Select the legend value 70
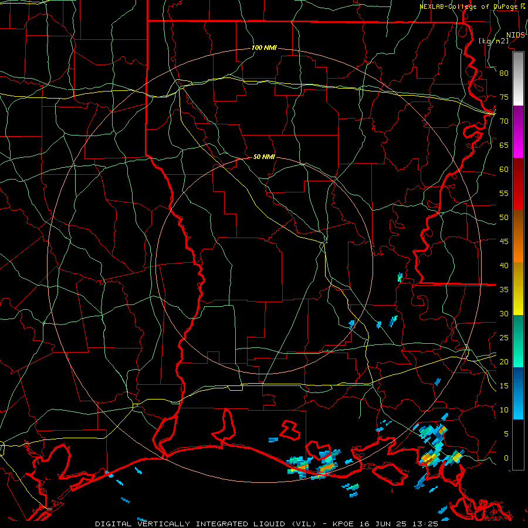Screen dimensions: 528x528 coord(504,121)
